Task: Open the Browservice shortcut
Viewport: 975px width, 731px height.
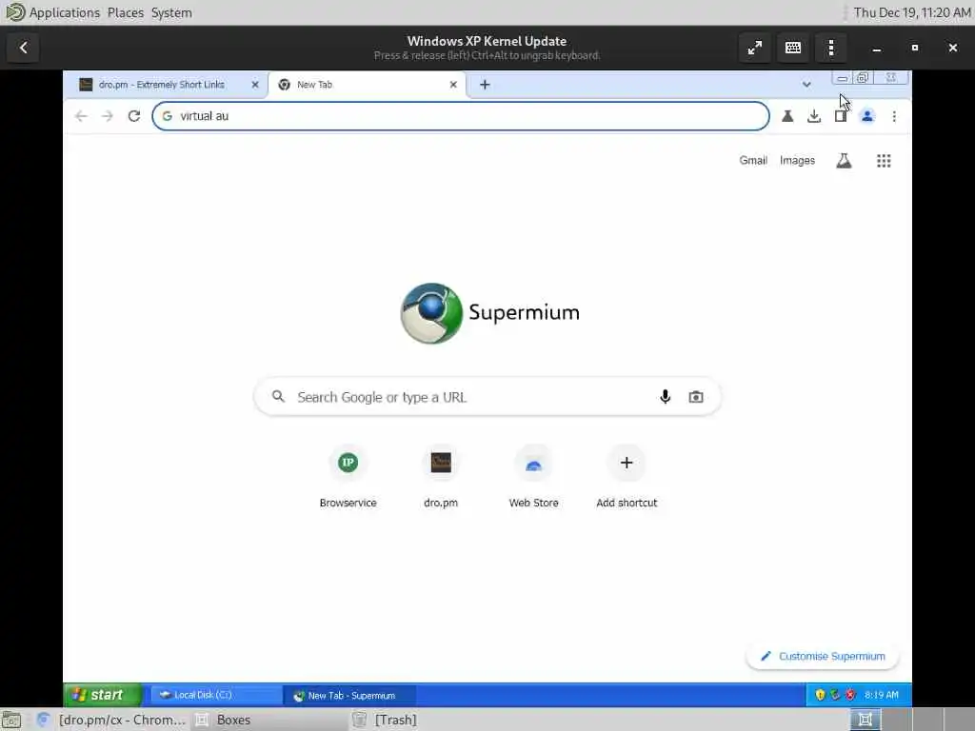Action: tap(348, 476)
